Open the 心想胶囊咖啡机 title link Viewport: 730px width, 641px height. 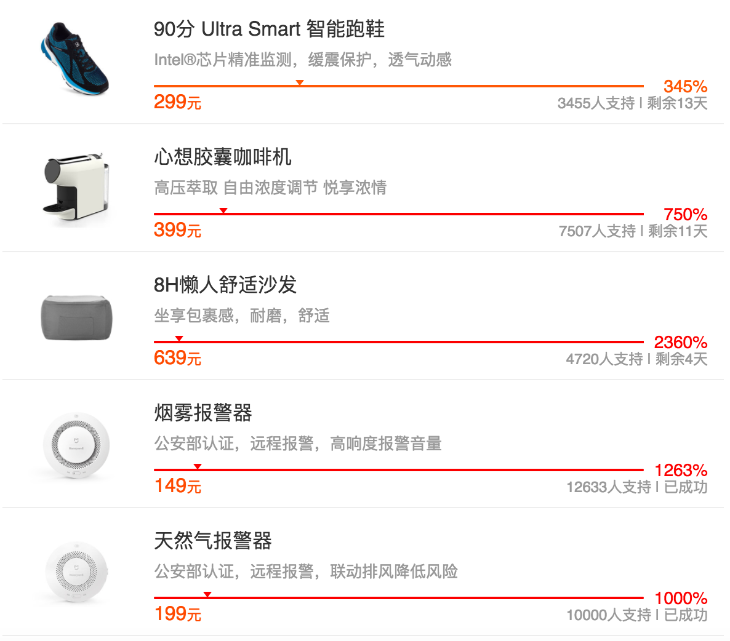point(223,157)
